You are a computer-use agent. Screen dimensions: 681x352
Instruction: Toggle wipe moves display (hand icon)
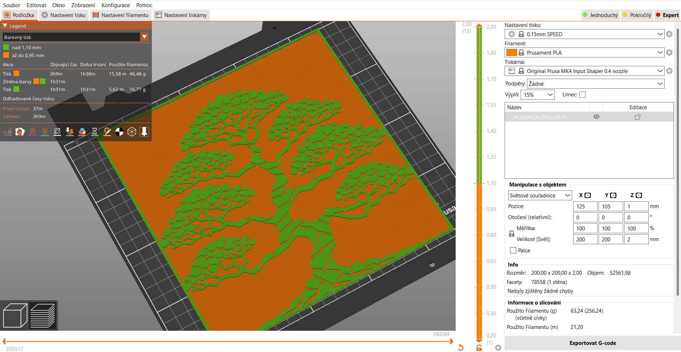(20, 132)
